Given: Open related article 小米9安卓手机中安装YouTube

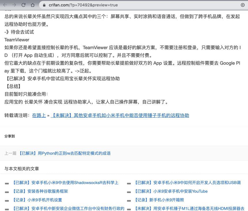Looking at the screenshot, I should point(171,191).
